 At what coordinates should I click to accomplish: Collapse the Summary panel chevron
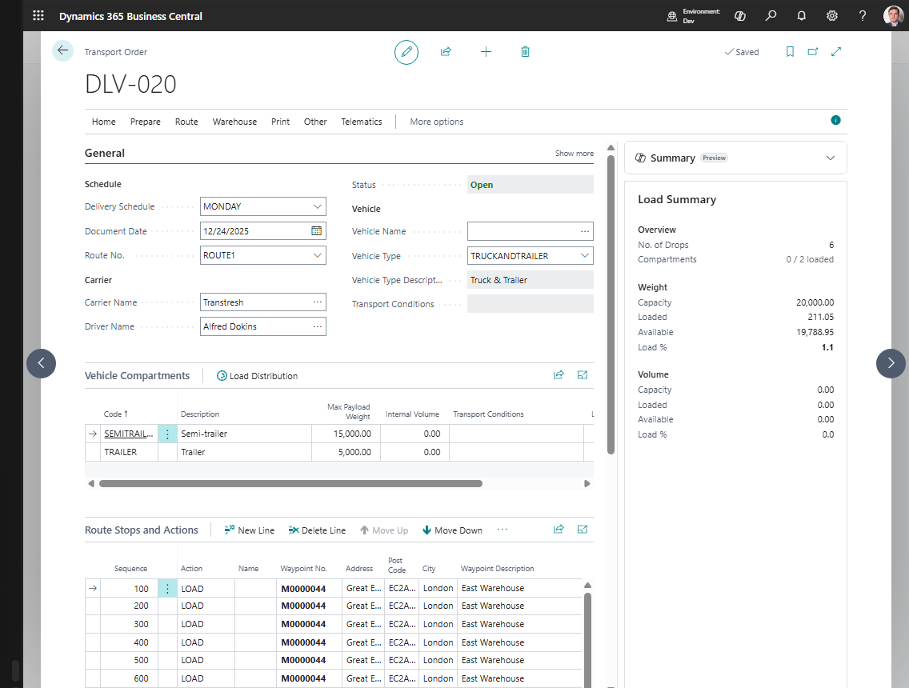tap(830, 158)
